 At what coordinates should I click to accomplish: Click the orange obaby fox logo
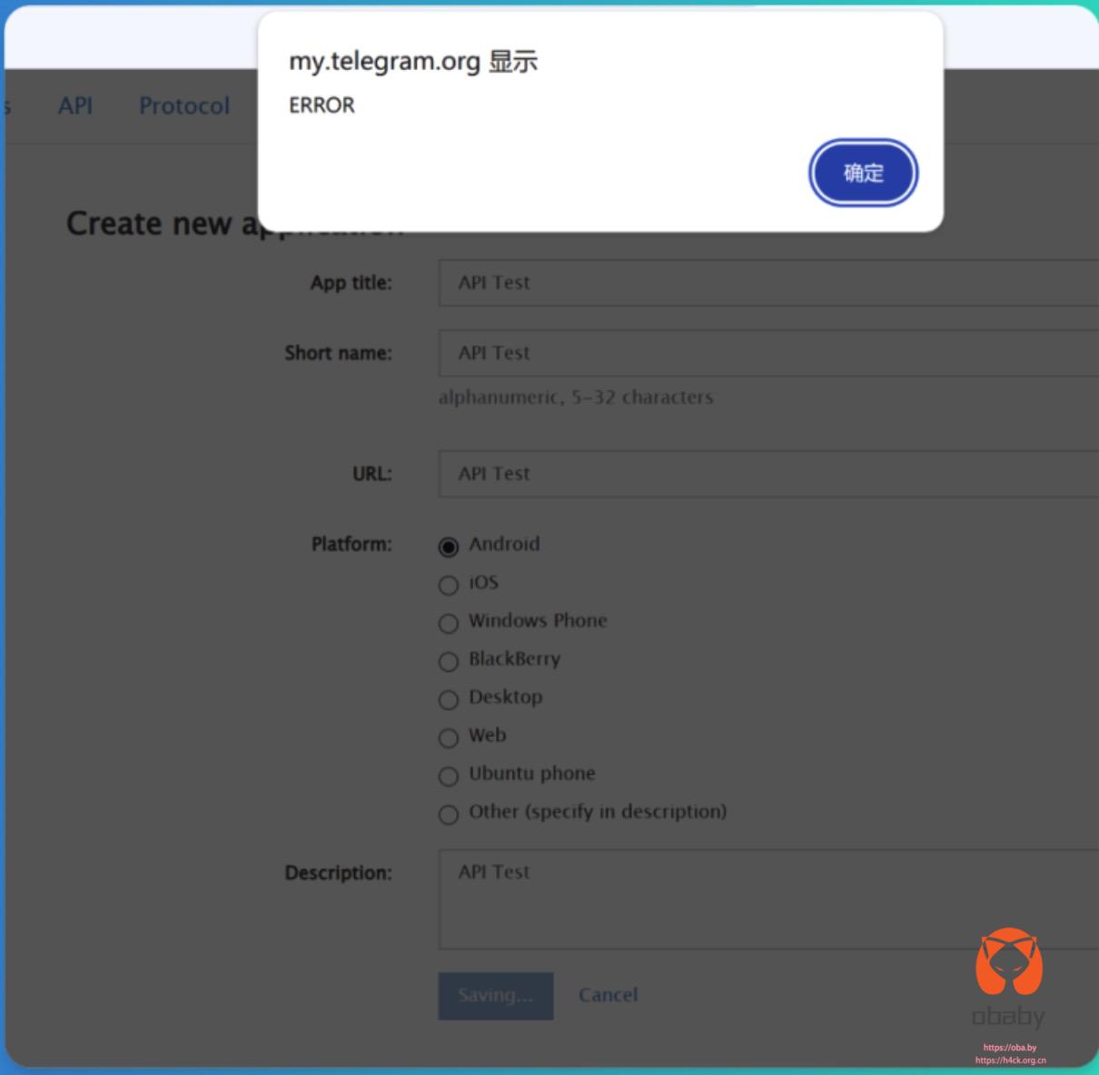1009,962
